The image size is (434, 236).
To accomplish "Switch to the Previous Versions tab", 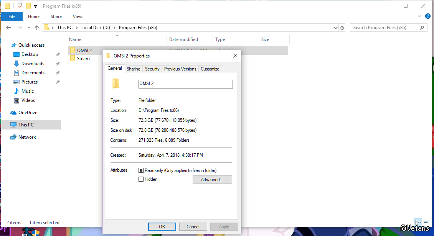I will point(180,69).
